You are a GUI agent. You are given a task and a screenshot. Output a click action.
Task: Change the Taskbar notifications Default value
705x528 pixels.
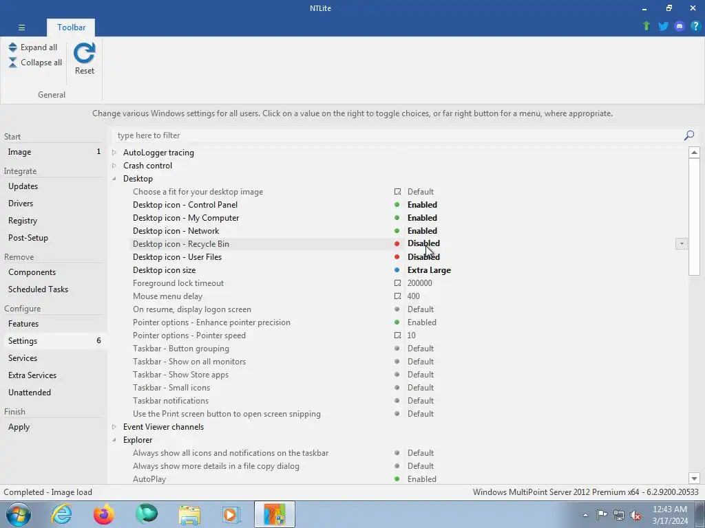(421, 401)
